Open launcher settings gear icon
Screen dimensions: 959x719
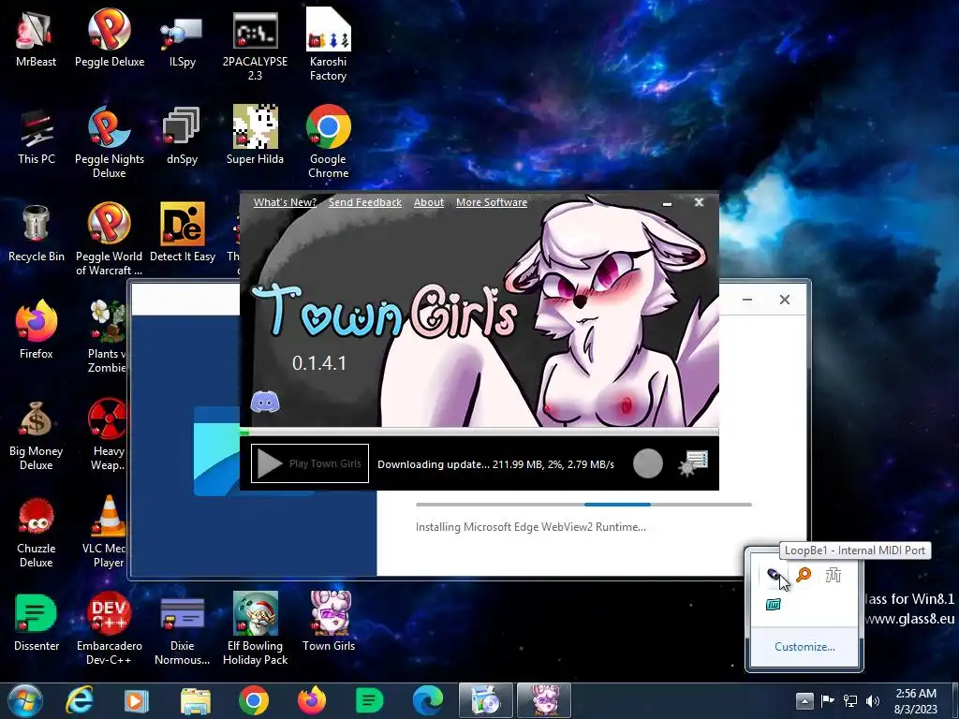[x=694, y=463]
